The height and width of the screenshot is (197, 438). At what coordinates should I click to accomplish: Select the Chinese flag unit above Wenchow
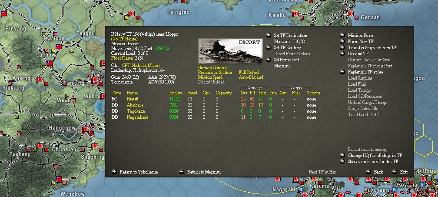click(59, 179)
